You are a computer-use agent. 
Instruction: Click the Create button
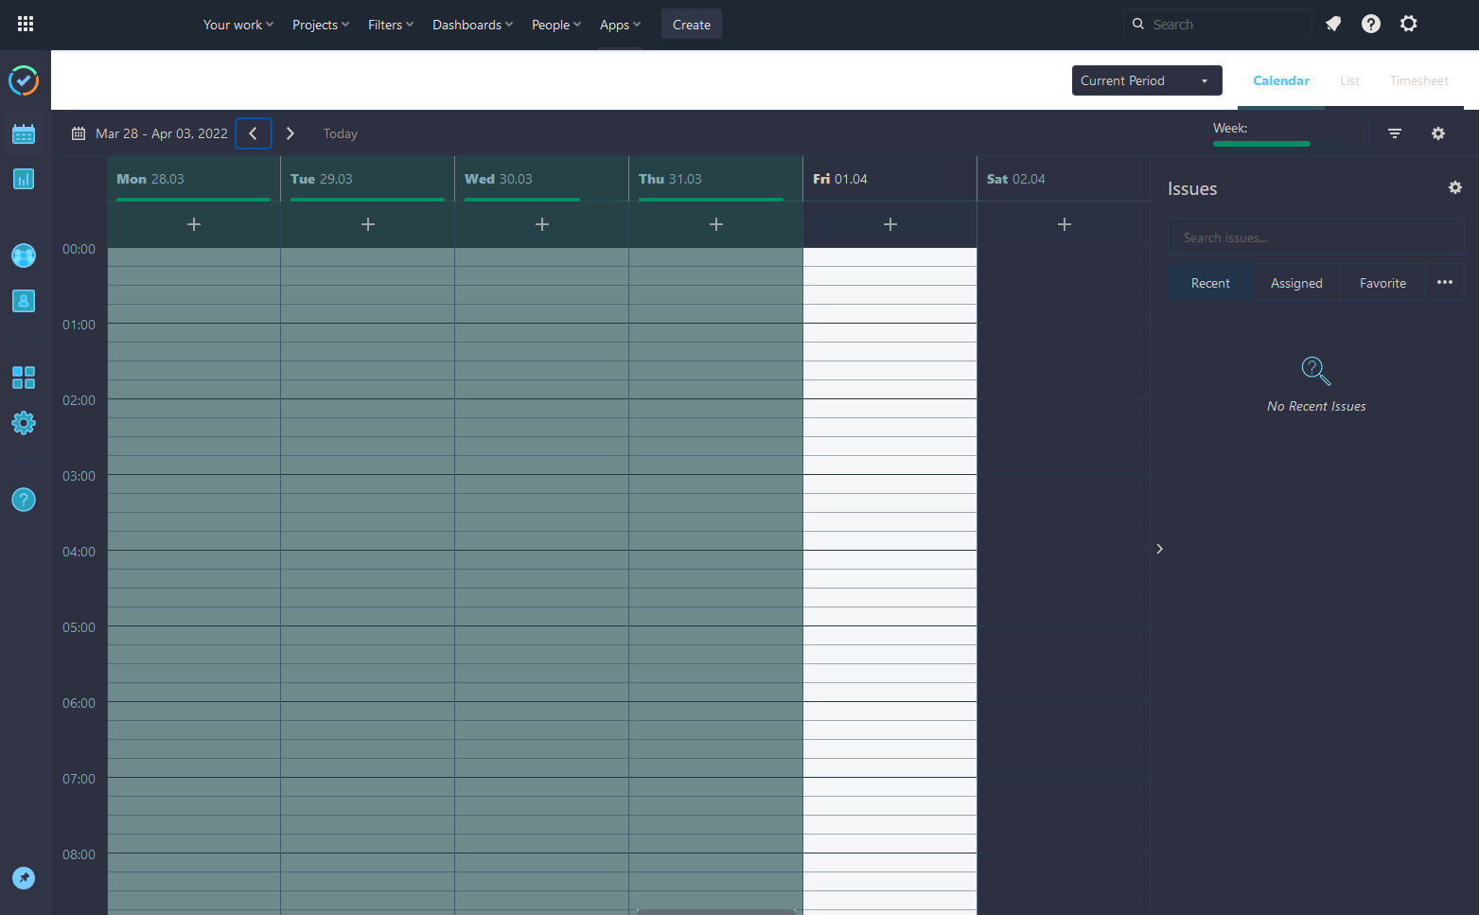tap(691, 24)
